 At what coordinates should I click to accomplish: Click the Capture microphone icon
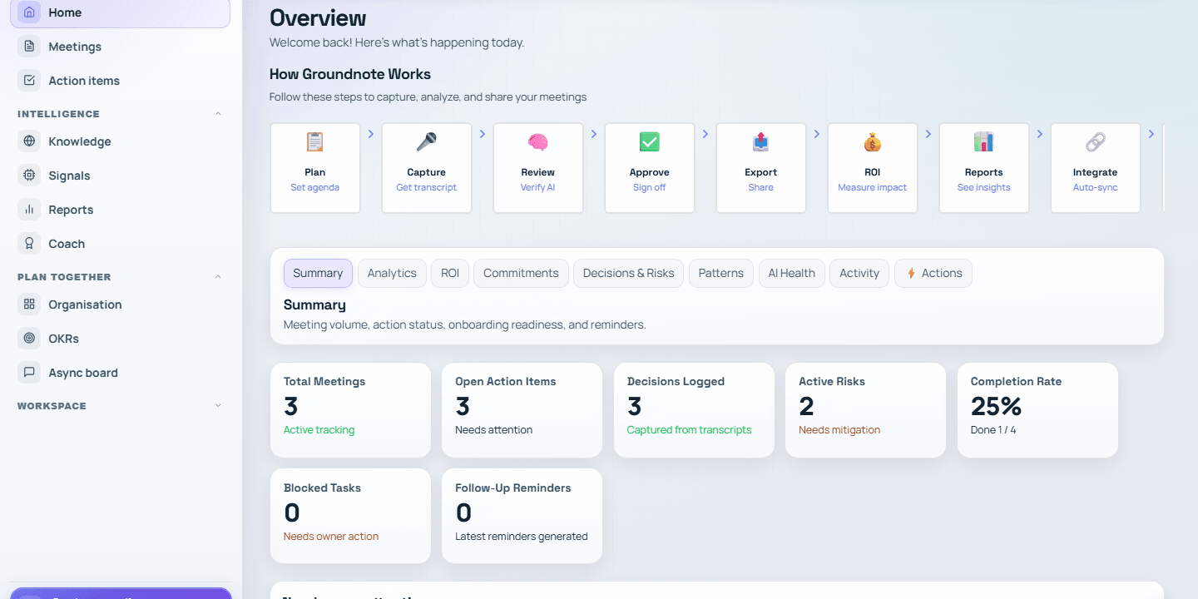pyautogui.click(x=427, y=142)
